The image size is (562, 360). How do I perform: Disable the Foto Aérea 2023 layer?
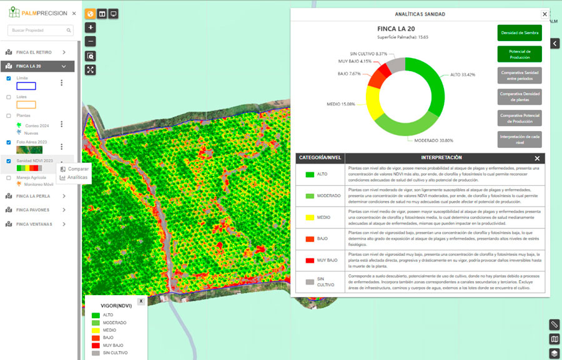pyautogui.click(x=9, y=142)
